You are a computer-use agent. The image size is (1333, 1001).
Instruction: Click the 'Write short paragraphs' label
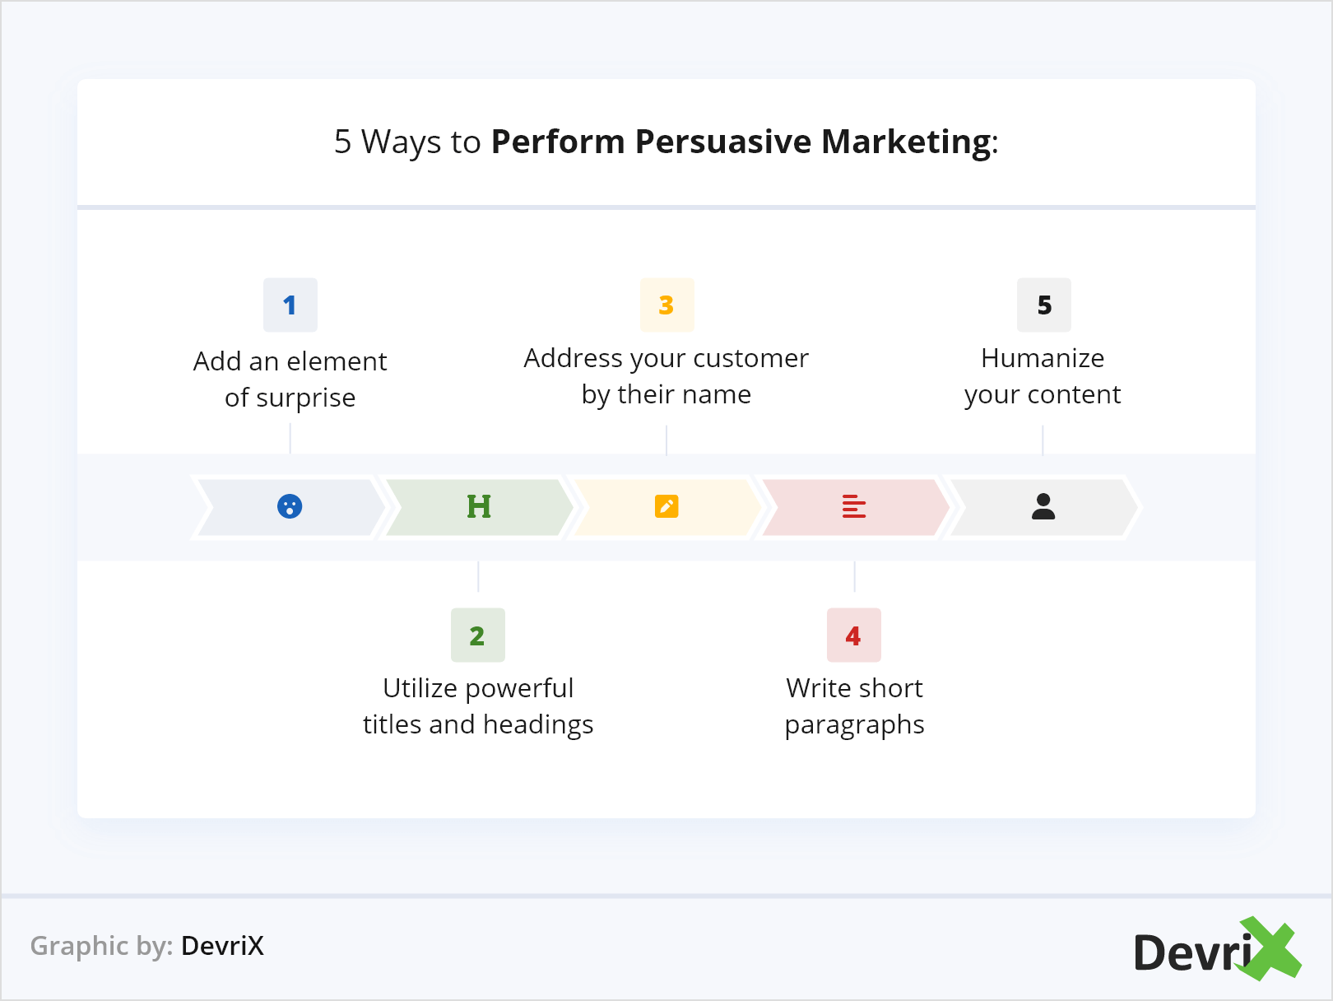854,706
